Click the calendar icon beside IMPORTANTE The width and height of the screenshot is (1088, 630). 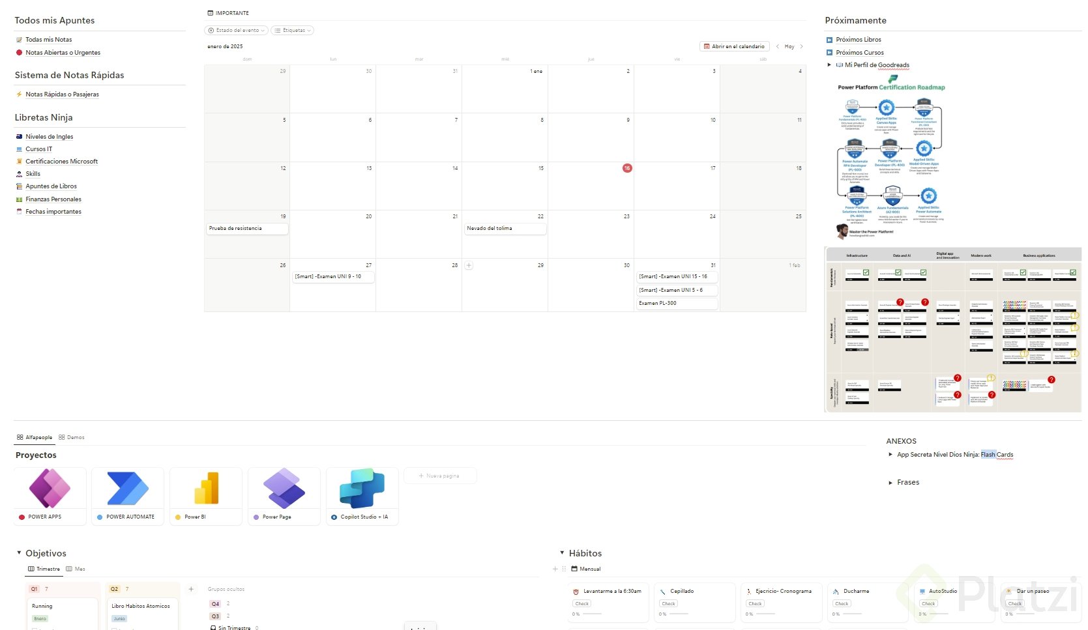211,13
